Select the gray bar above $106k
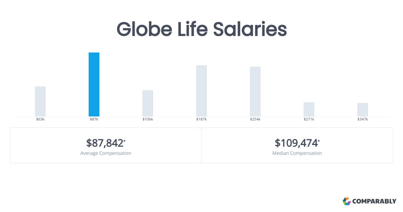 pyautogui.click(x=148, y=103)
